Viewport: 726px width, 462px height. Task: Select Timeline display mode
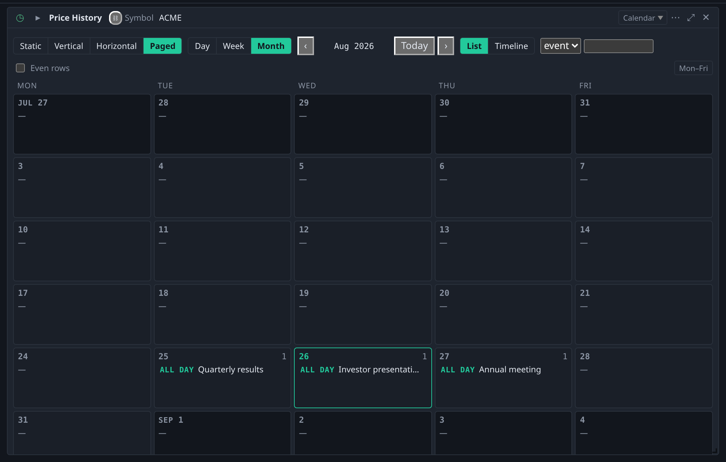tap(511, 46)
